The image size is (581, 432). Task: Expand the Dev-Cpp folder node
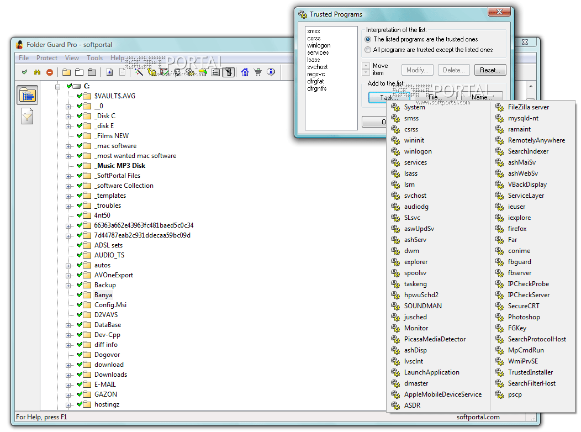coord(68,335)
